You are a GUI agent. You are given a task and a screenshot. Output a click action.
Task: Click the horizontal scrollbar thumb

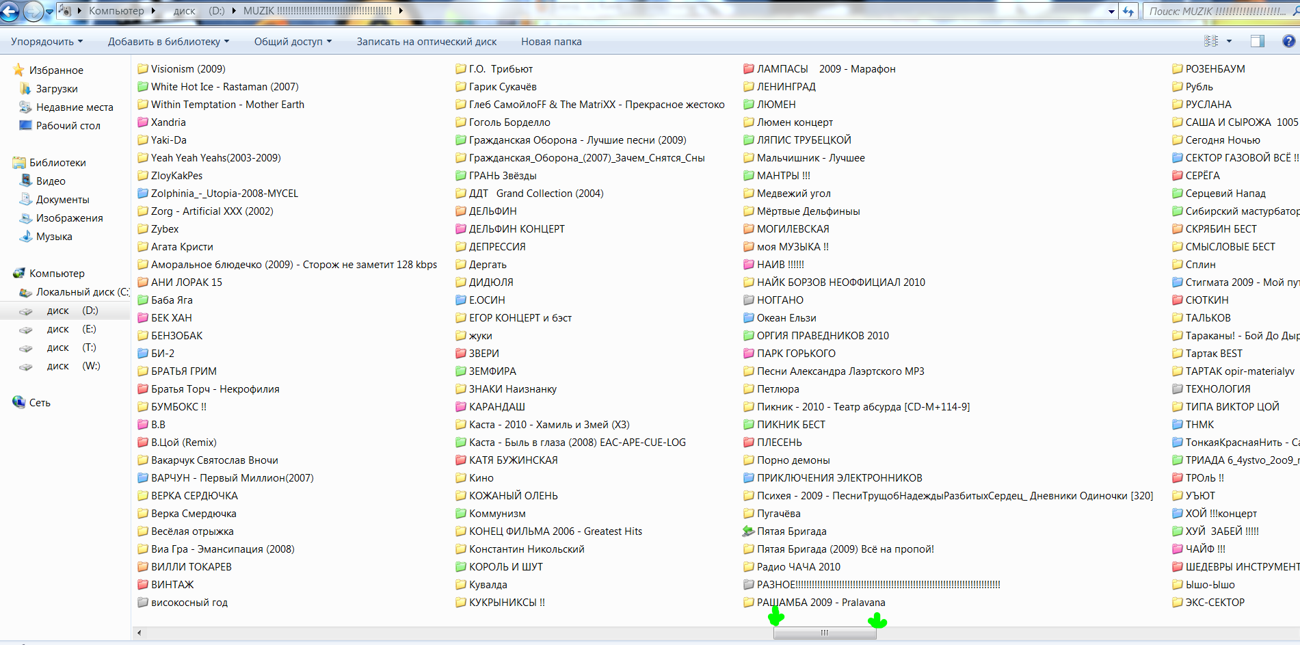(825, 633)
